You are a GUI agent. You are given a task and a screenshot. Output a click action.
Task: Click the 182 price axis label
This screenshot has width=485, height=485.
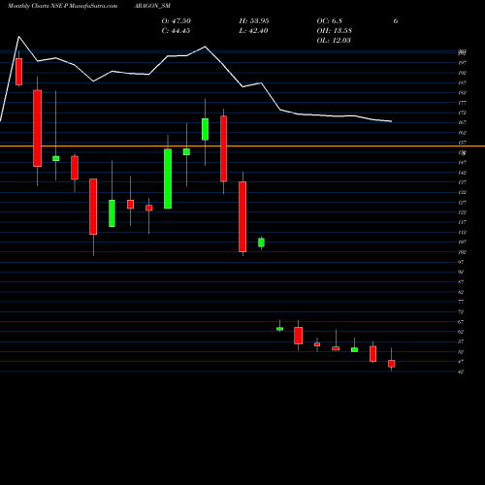(463, 93)
